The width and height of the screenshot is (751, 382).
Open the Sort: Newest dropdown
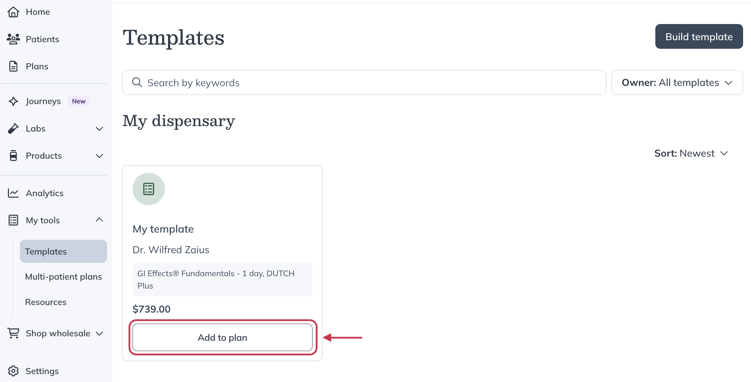pos(691,153)
